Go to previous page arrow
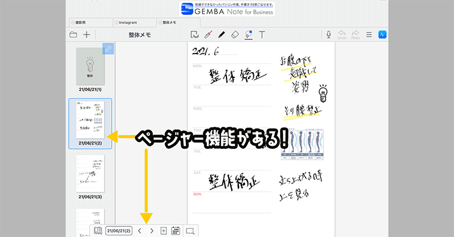The width and height of the screenshot is (454, 237). (140, 230)
